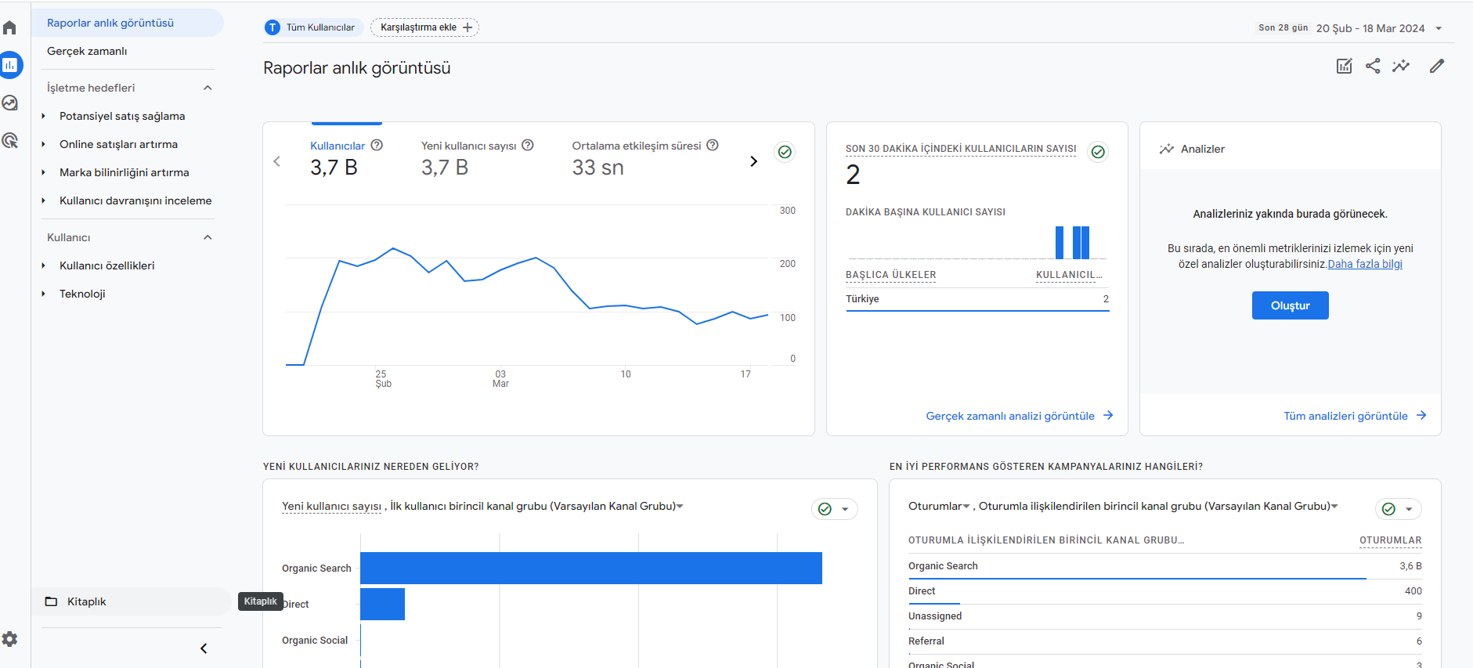Click the green check status on users card
The image size is (1473, 668).
pos(785,152)
